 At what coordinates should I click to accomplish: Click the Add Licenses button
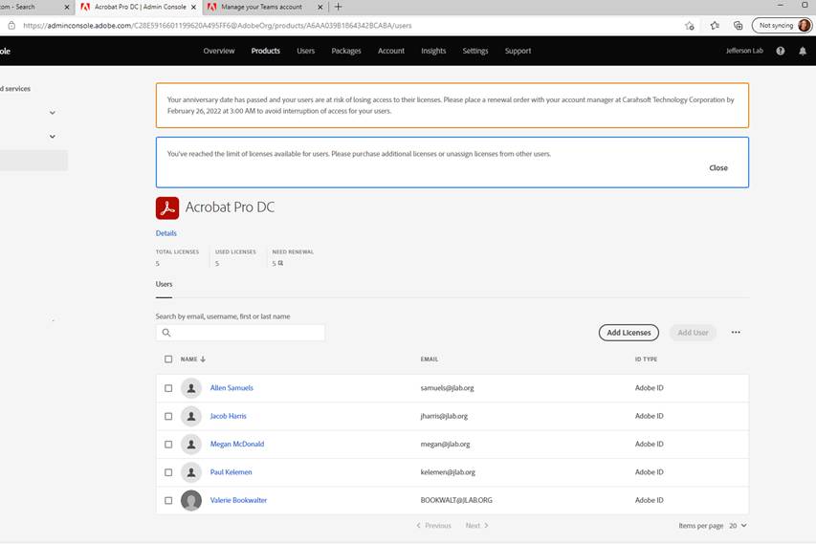[629, 333]
